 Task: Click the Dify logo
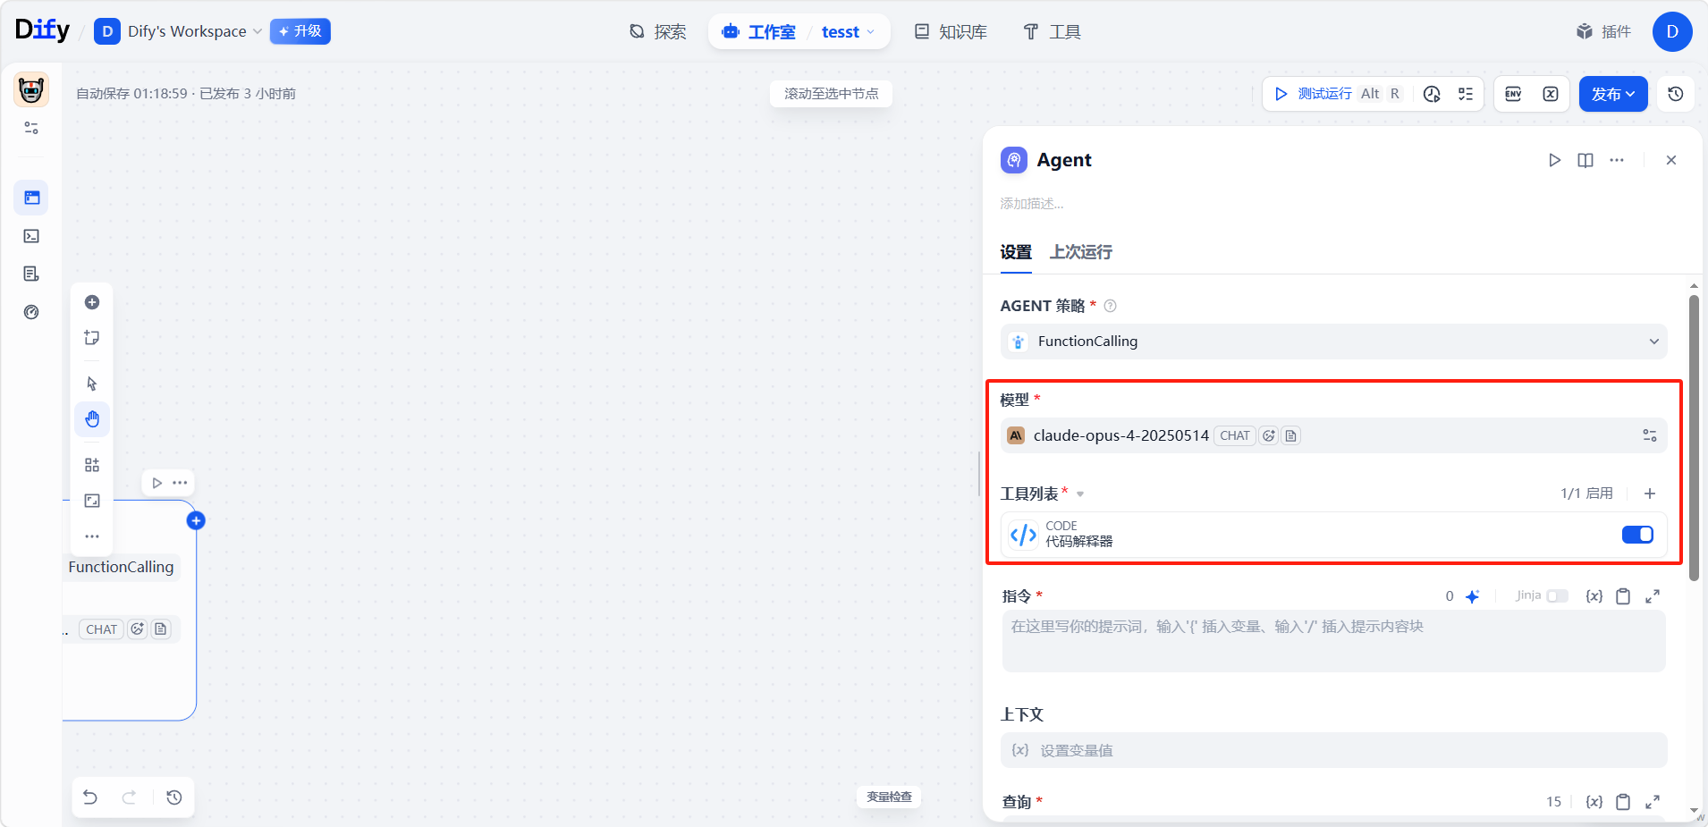(42, 30)
